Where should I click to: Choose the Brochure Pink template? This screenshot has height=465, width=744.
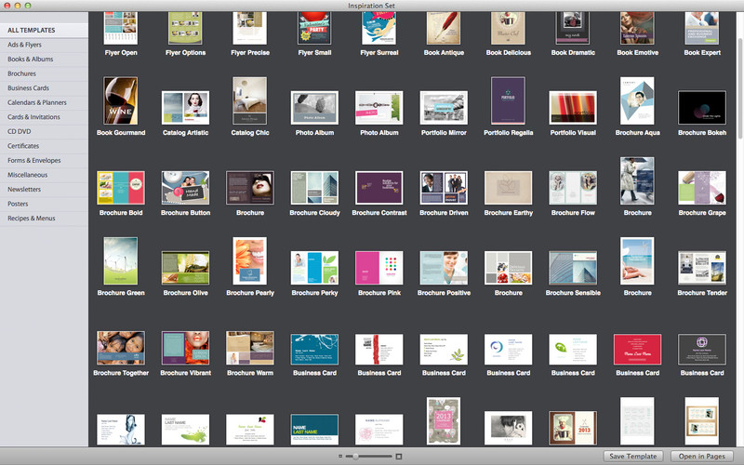pos(379,268)
